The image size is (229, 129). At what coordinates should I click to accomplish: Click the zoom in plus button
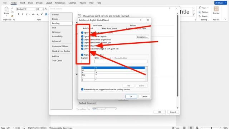tap(221, 128)
